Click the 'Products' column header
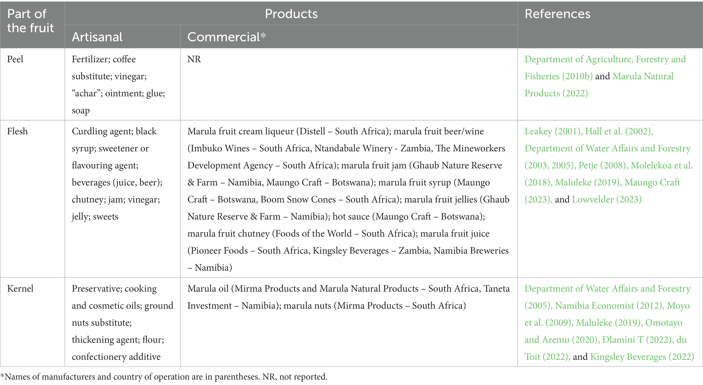The height and width of the screenshot is (385, 703). tap(291, 14)
